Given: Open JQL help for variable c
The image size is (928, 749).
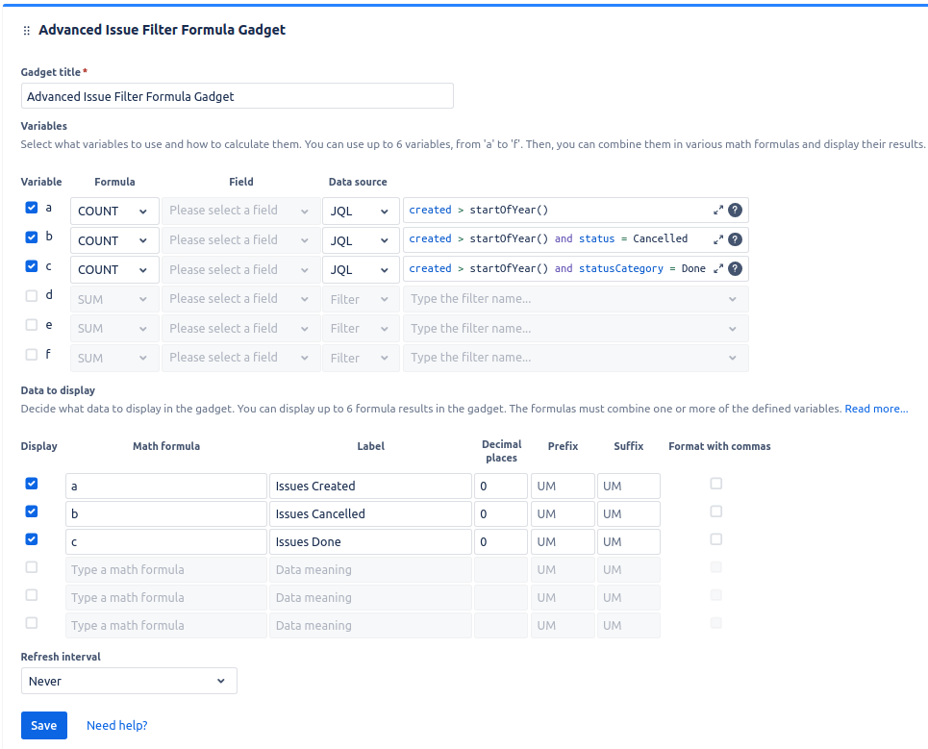Looking at the screenshot, I should (735, 268).
